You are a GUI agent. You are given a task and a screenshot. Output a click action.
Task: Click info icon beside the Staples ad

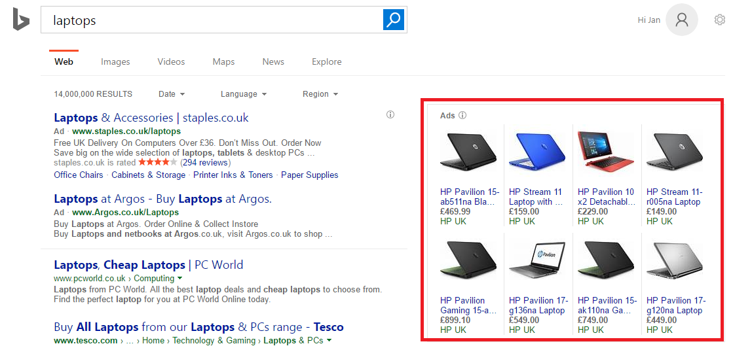(390, 114)
